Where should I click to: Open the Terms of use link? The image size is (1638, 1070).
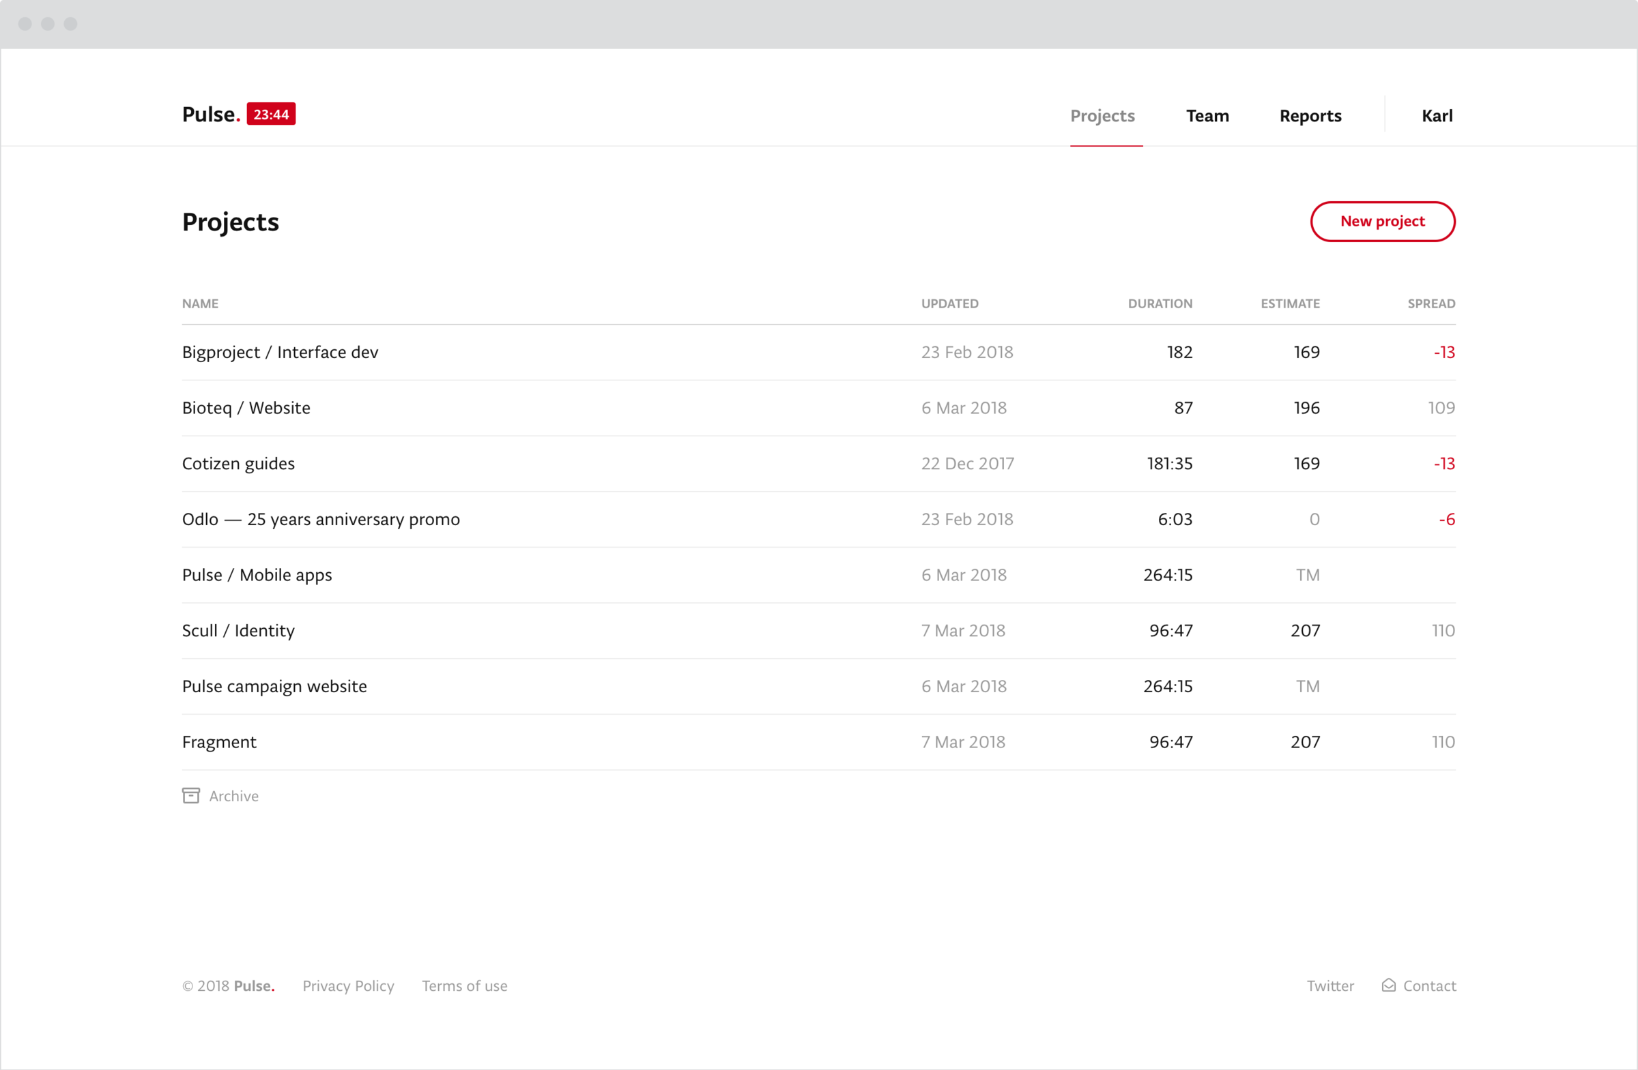(465, 985)
